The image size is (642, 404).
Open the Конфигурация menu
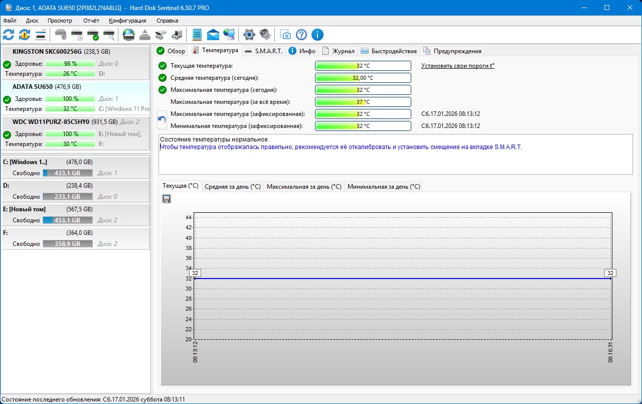(127, 21)
